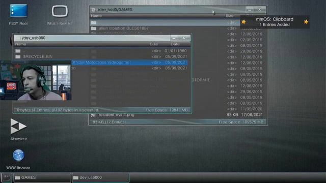Click the drive icon in the /dev_hdd0/GAMES title bar

pyautogui.click(x=94, y=10)
